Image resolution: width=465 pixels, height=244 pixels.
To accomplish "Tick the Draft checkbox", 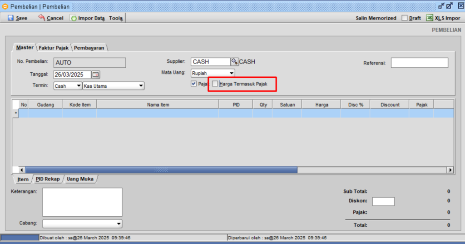I will 405,18.
